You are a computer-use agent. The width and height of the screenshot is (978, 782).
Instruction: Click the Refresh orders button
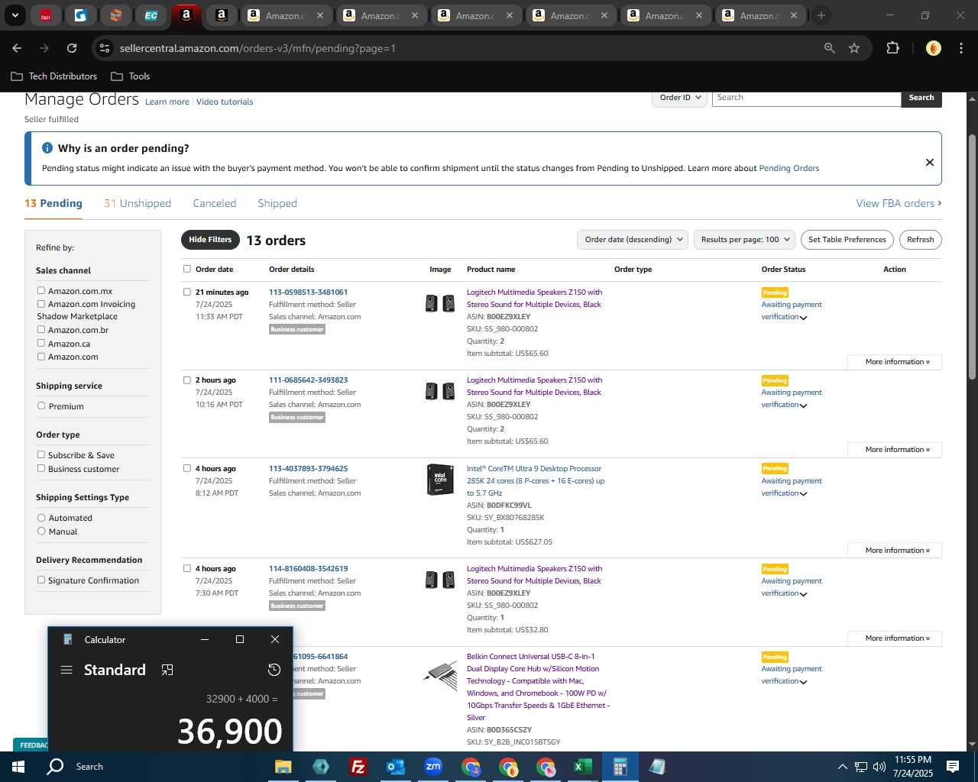pos(920,240)
